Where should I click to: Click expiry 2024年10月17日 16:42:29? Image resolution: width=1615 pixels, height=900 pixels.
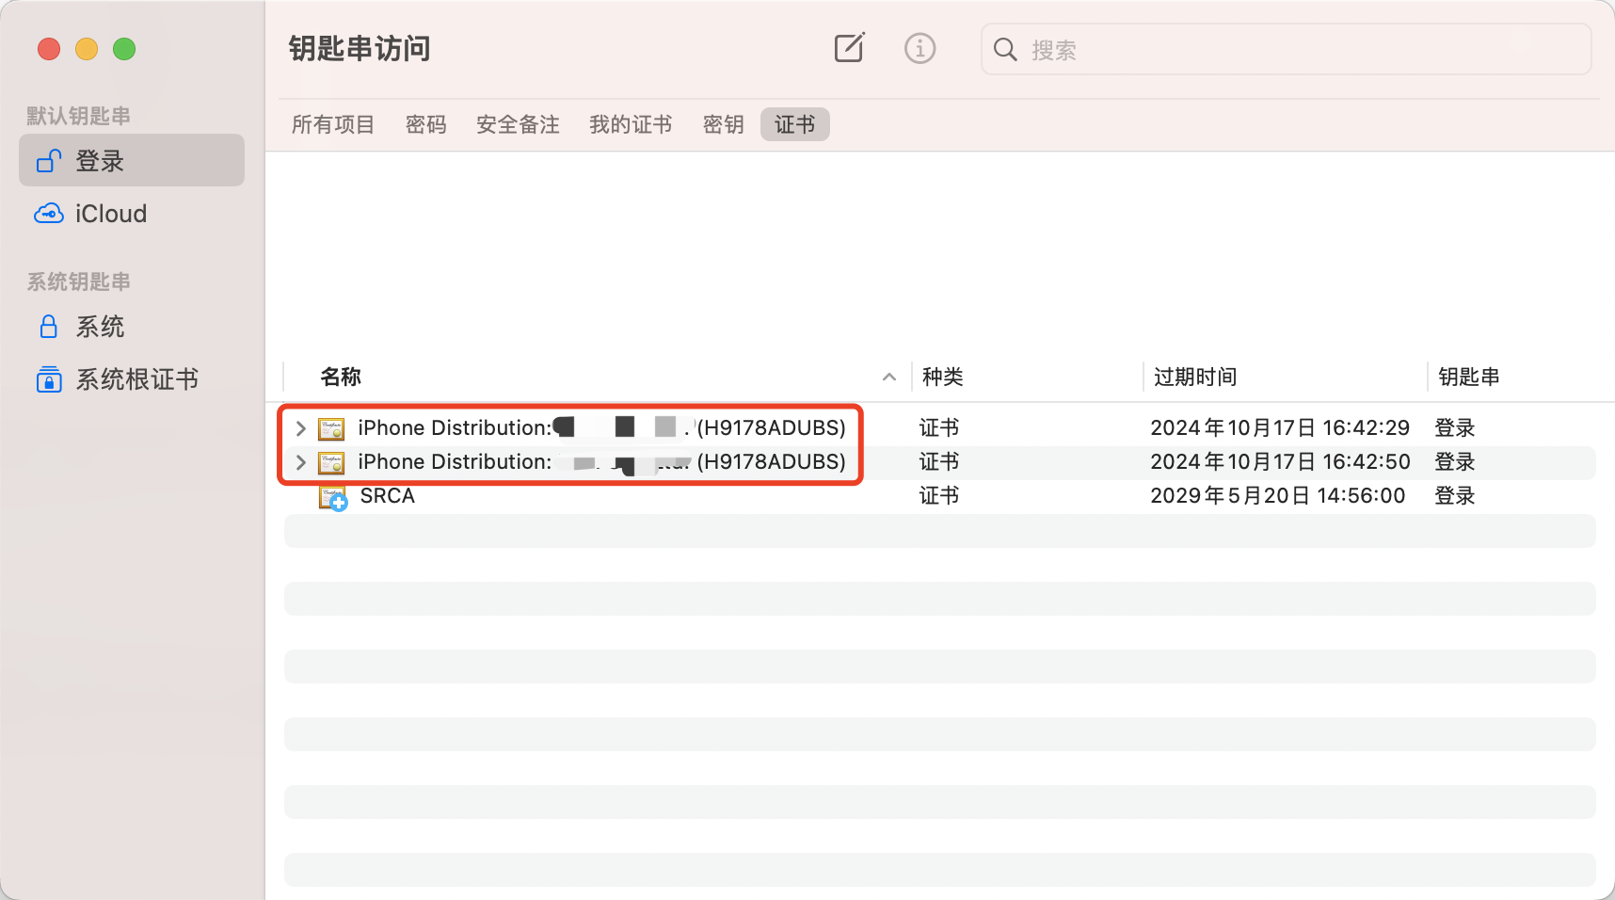tap(1280, 428)
